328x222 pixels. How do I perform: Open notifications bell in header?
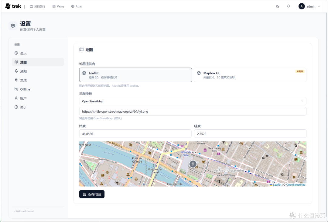point(289,6)
